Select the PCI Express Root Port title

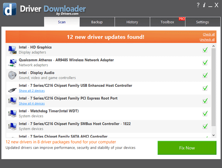click(68, 98)
